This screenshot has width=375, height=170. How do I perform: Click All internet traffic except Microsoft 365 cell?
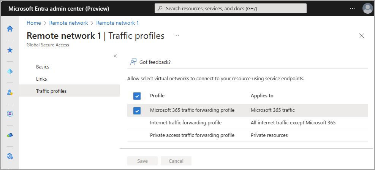click(293, 123)
